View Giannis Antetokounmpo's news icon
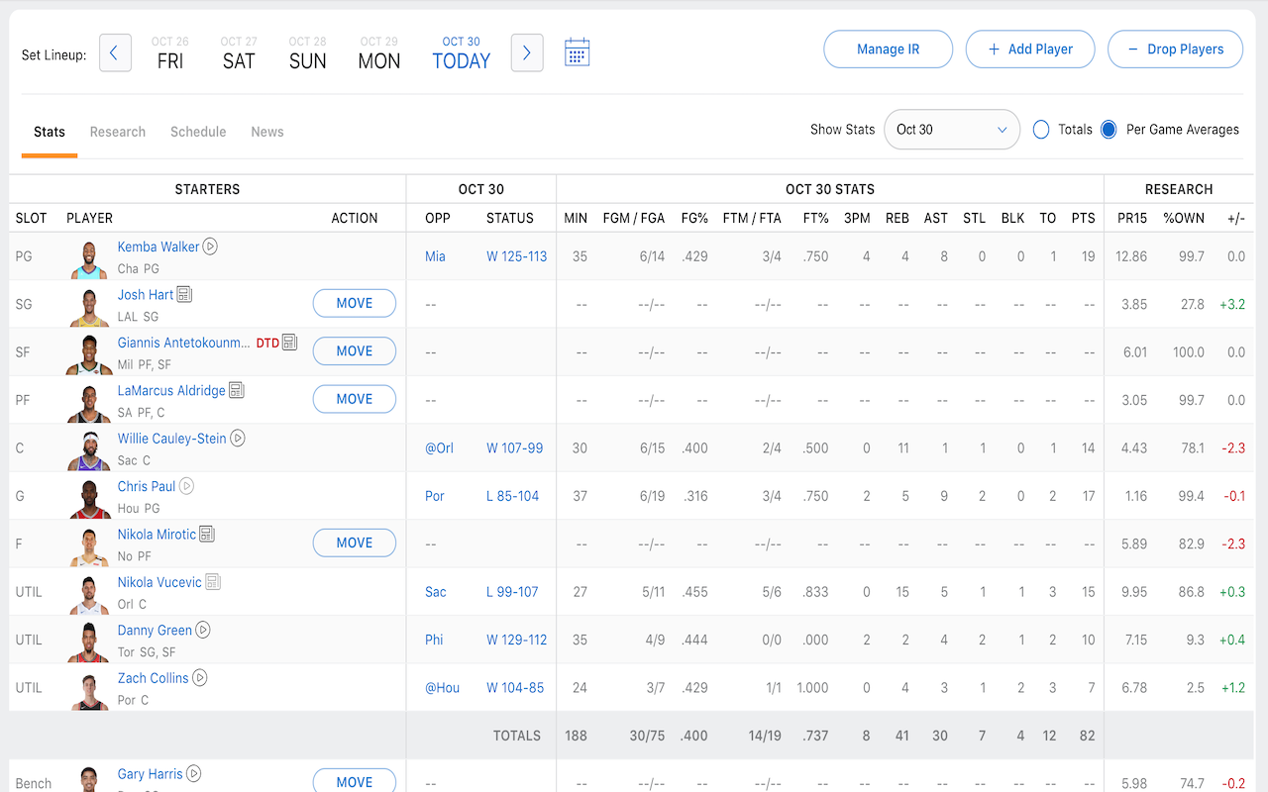This screenshot has height=792, width=1268. tap(287, 342)
